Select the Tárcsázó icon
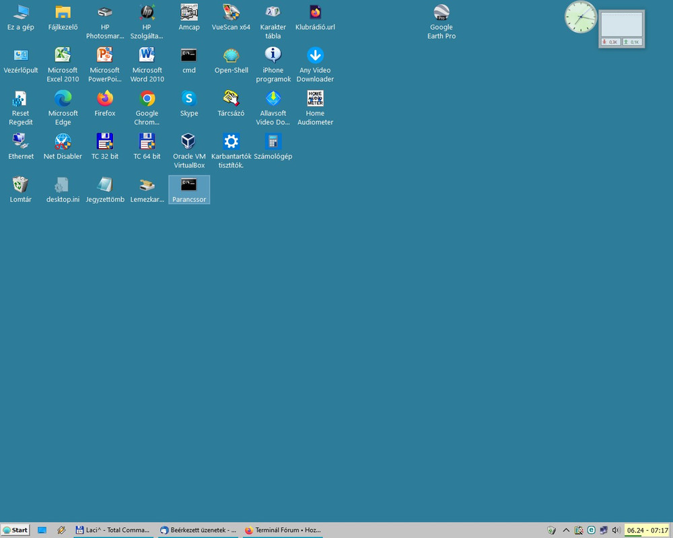Image resolution: width=673 pixels, height=538 pixels. tap(231, 104)
